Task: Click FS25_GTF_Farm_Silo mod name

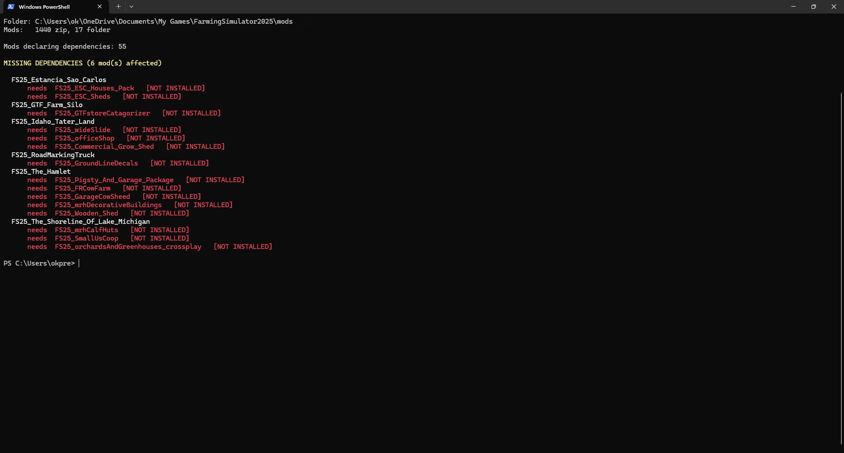Action: point(47,105)
